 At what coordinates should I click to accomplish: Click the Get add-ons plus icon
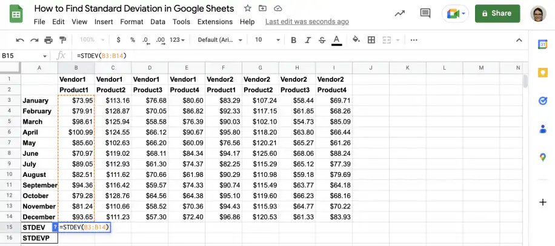coord(543,202)
